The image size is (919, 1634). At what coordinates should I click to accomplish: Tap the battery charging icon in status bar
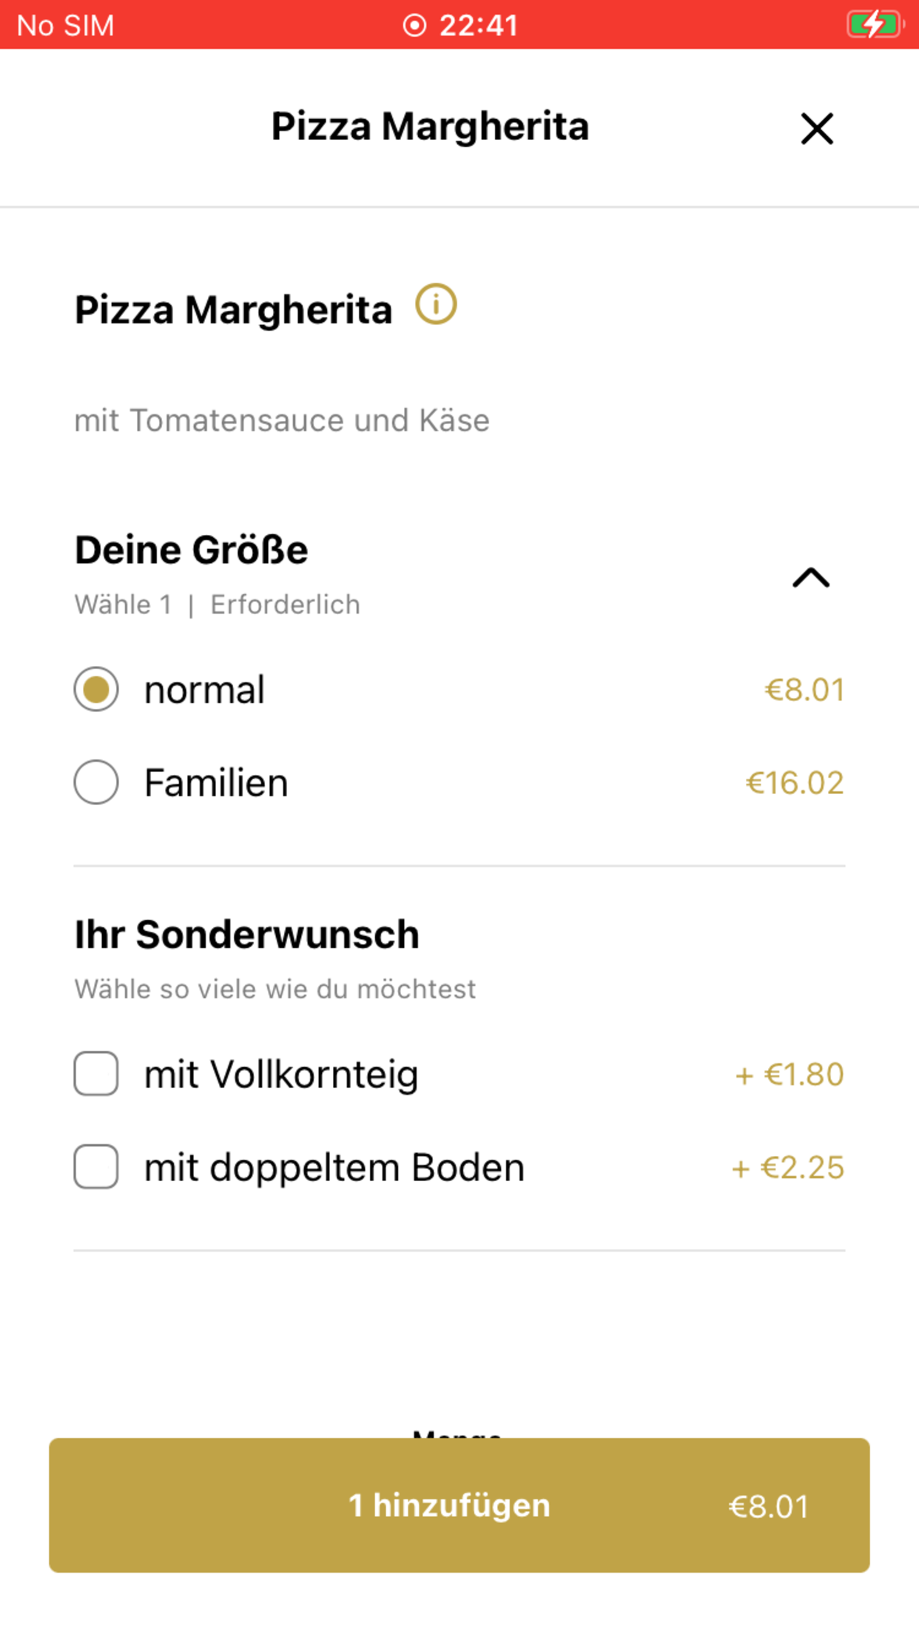click(x=875, y=24)
